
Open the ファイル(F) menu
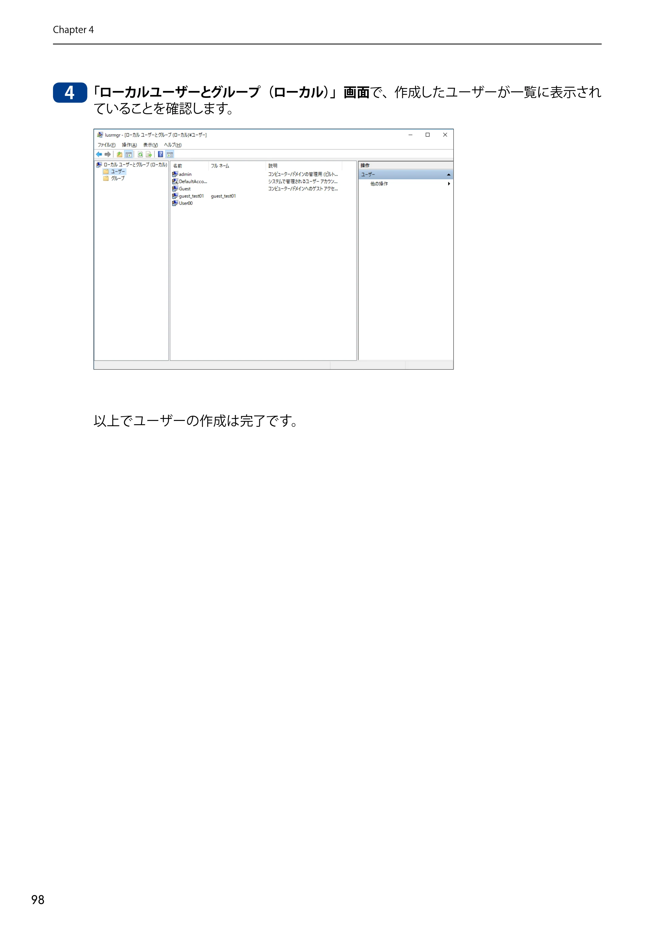tap(106, 145)
